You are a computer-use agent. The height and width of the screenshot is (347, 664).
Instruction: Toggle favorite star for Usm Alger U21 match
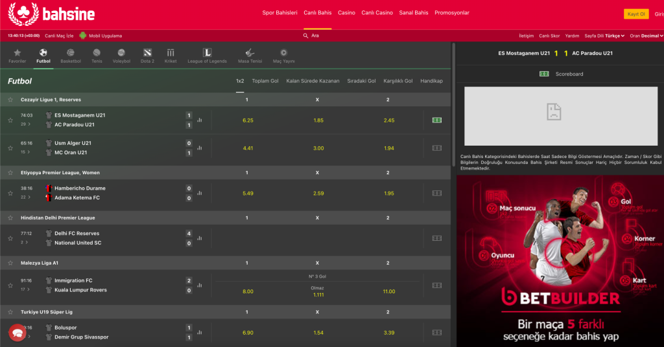click(10, 148)
